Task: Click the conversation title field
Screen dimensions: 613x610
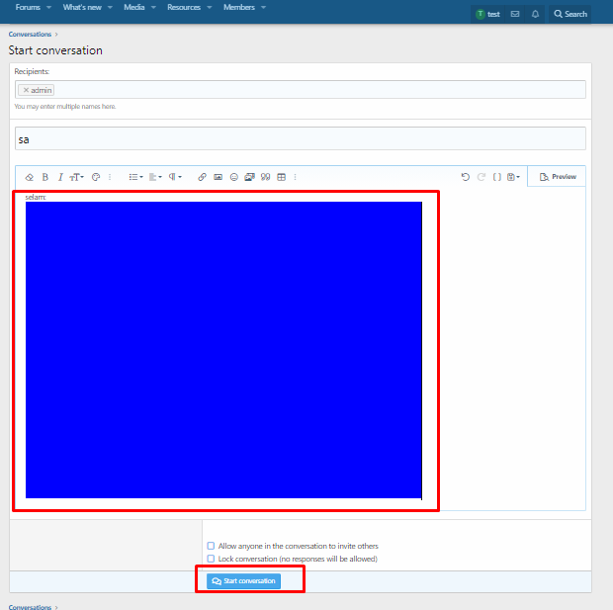Action: [301, 138]
